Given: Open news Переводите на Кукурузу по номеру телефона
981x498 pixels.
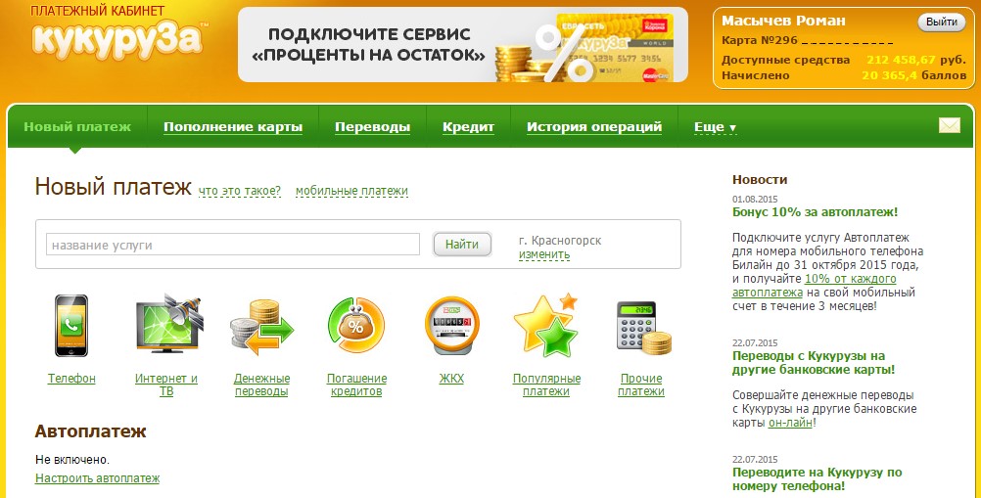Looking at the screenshot, I should 817,479.
